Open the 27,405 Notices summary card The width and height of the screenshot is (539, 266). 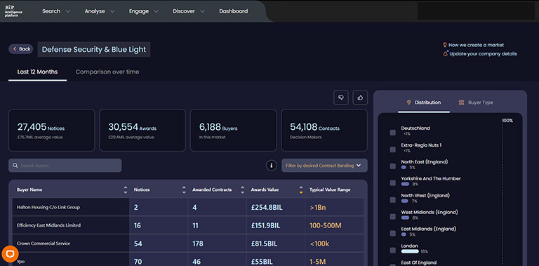pos(51,131)
